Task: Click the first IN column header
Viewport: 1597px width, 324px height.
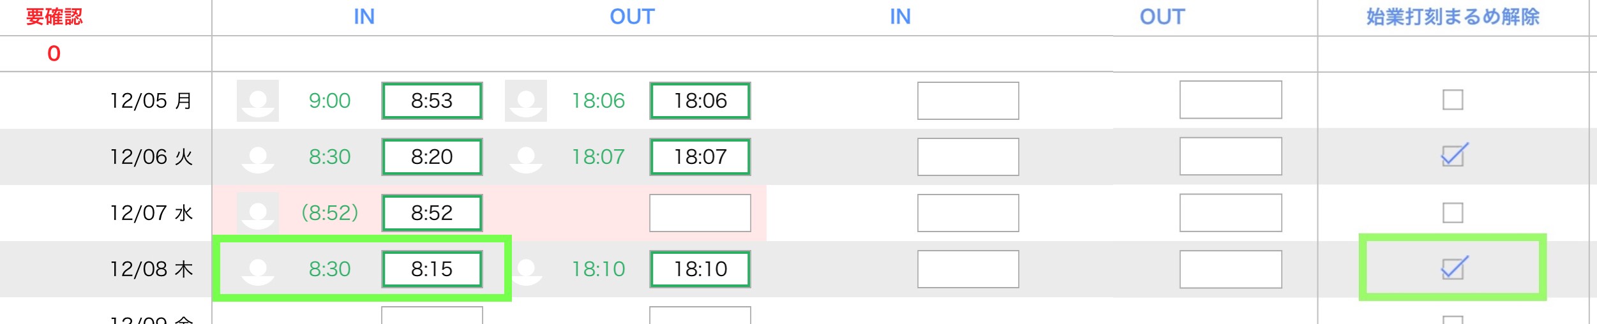Action: tap(364, 17)
